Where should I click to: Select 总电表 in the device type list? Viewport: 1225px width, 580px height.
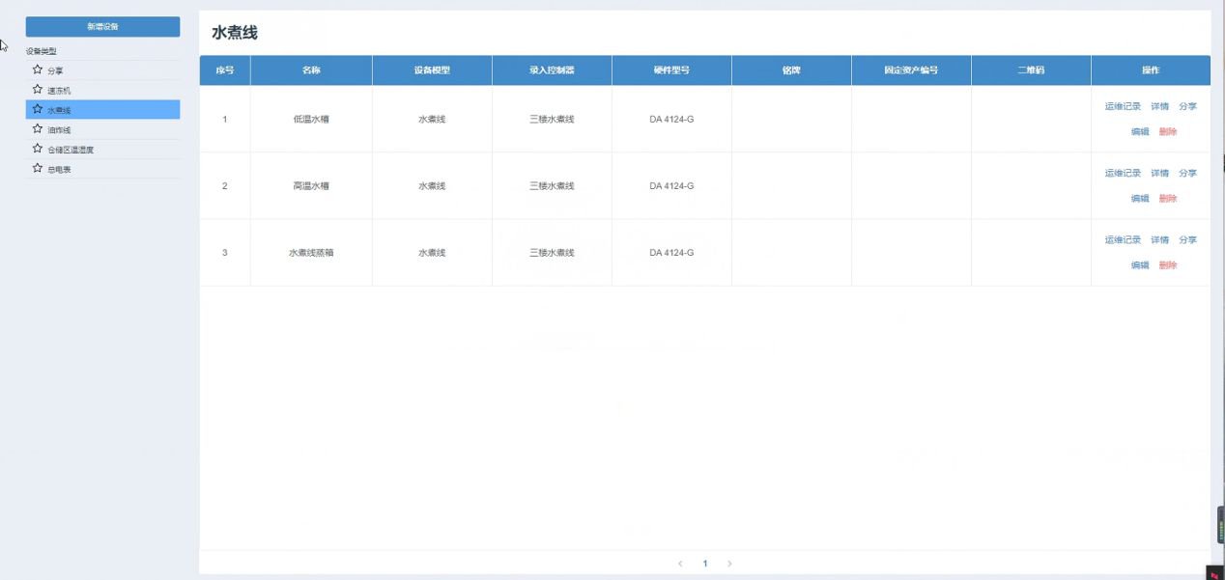coord(59,169)
